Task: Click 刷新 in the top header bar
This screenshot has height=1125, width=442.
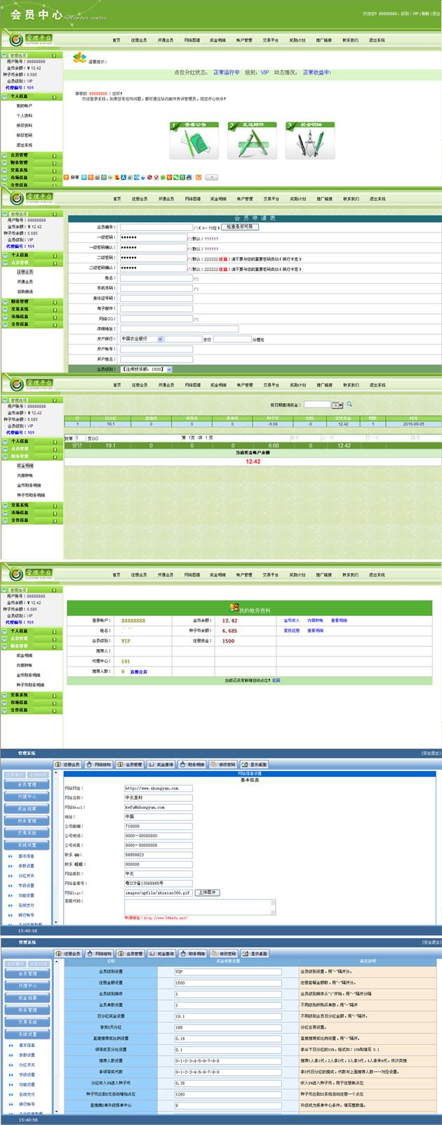Action: [425, 13]
